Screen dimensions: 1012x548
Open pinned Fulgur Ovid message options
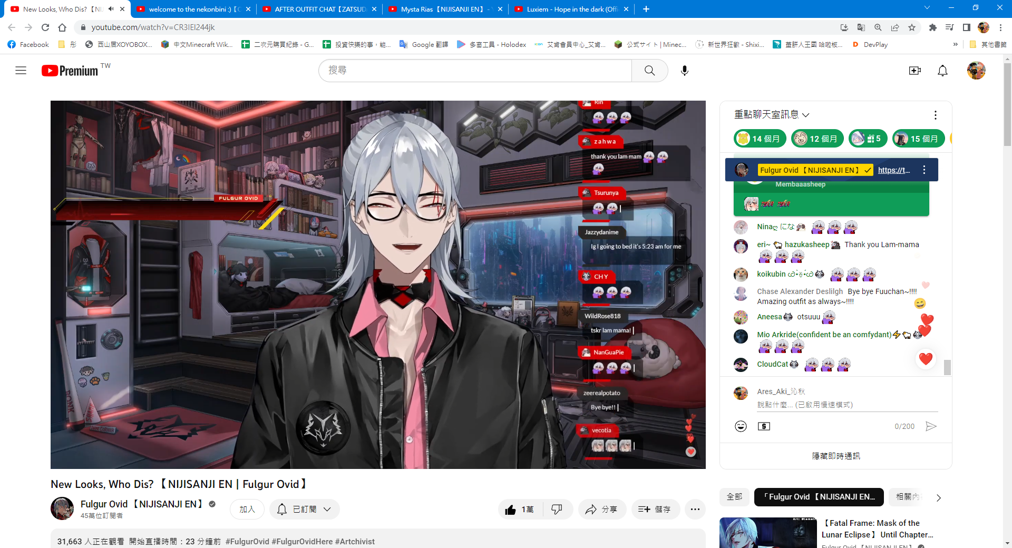tap(924, 170)
